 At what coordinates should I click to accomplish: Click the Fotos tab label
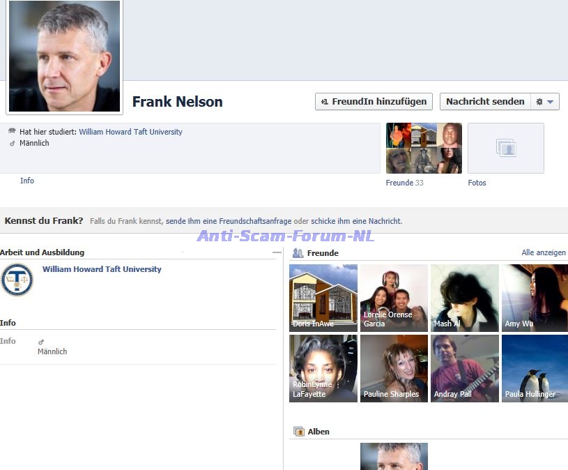click(x=477, y=183)
